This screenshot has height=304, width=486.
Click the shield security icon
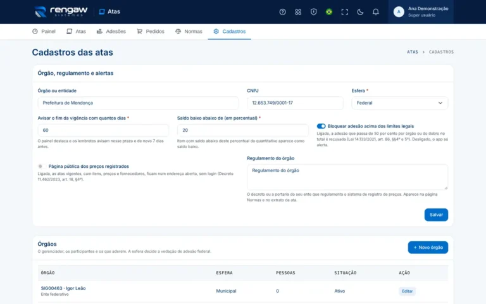point(313,12)
